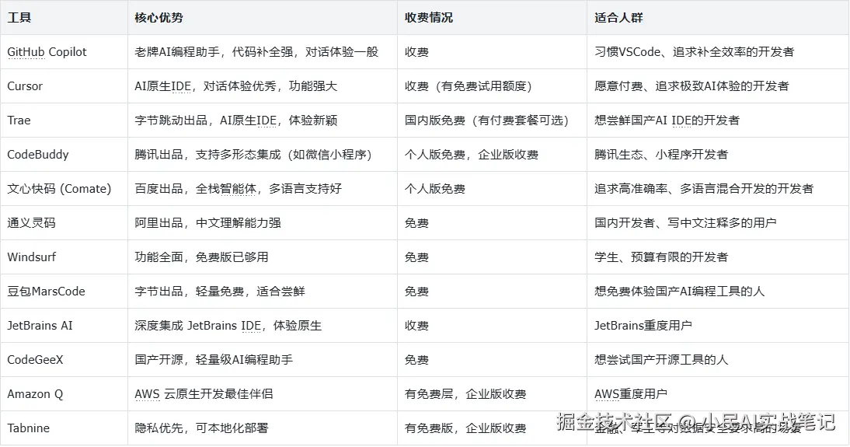
Task: Click 国内版免费（有付费套餐可选）cell
Action: tap(487, 120)
